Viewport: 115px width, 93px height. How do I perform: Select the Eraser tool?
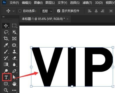click(x=14, y=58)
